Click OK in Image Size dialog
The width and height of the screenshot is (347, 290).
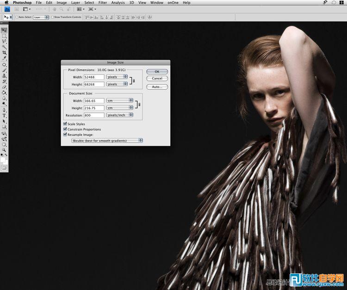click(x=157, y=72)
